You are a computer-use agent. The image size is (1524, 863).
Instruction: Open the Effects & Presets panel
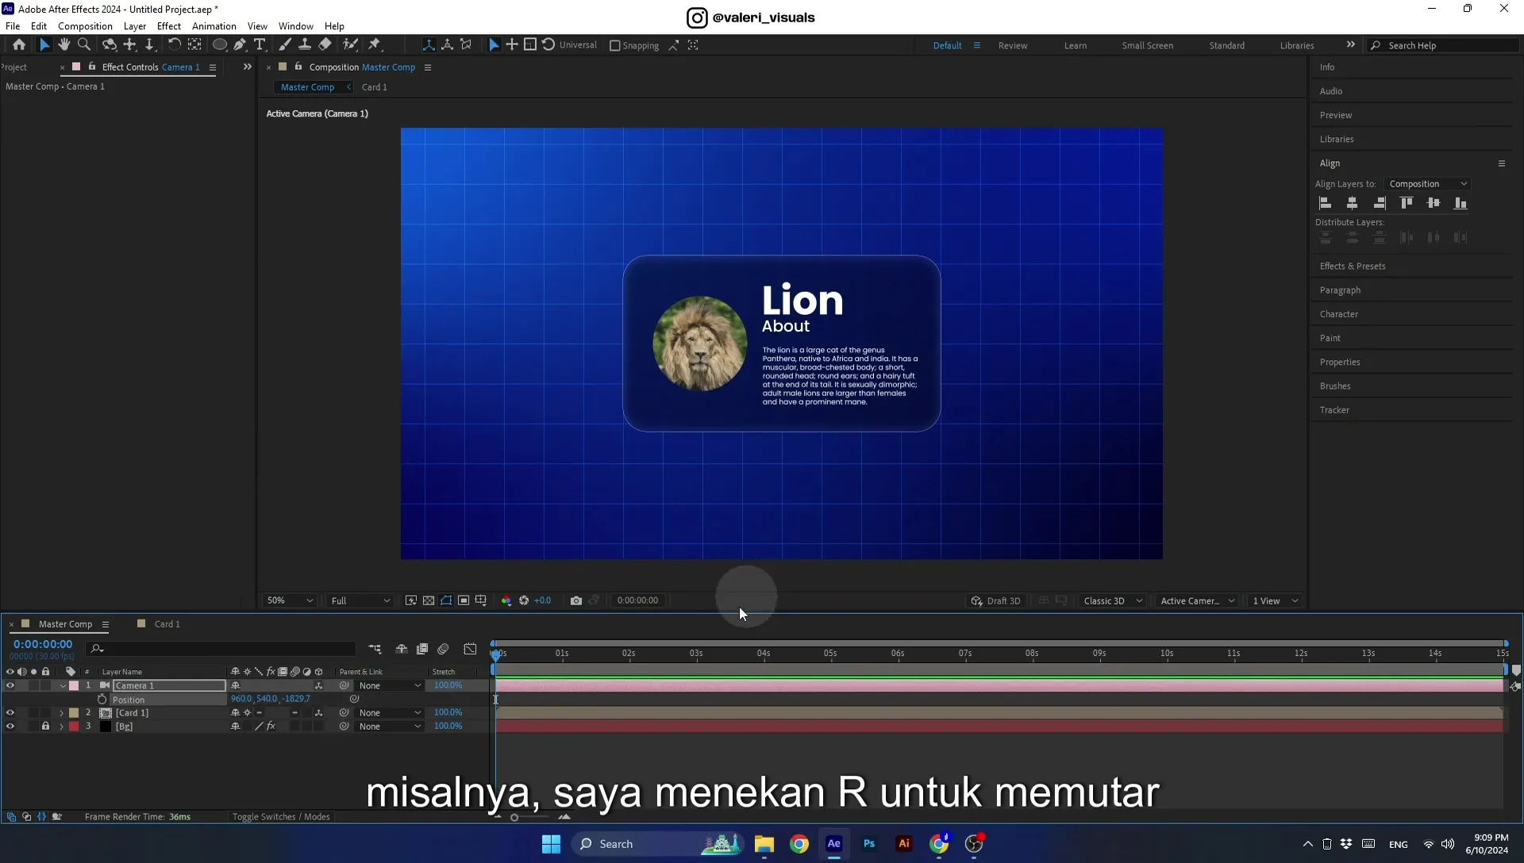coord(1352,267)
